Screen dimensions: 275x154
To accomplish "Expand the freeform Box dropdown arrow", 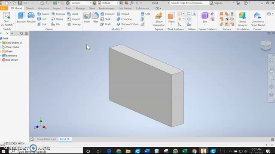I will tap(205, 24).
